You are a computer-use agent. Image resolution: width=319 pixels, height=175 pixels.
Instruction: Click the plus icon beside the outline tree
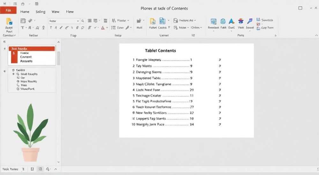[x=4, y=71]
